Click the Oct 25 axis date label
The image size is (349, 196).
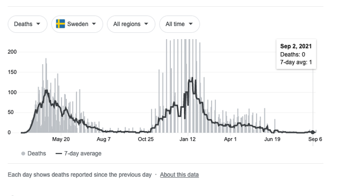tap(146, 139)
